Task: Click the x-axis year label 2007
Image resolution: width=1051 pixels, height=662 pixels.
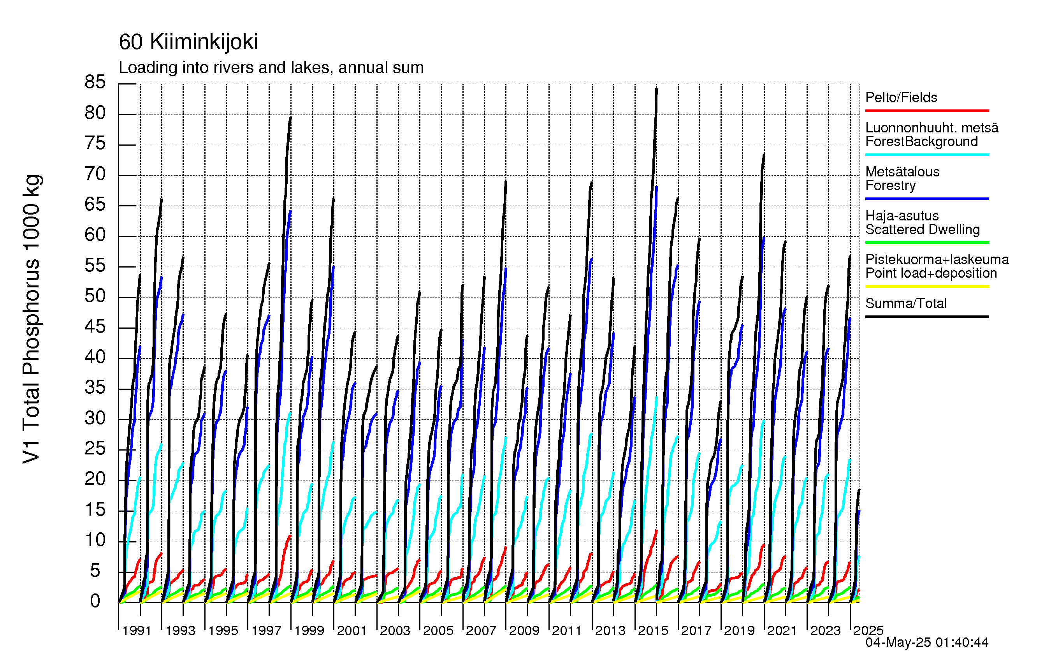Action: coord(481,630)
